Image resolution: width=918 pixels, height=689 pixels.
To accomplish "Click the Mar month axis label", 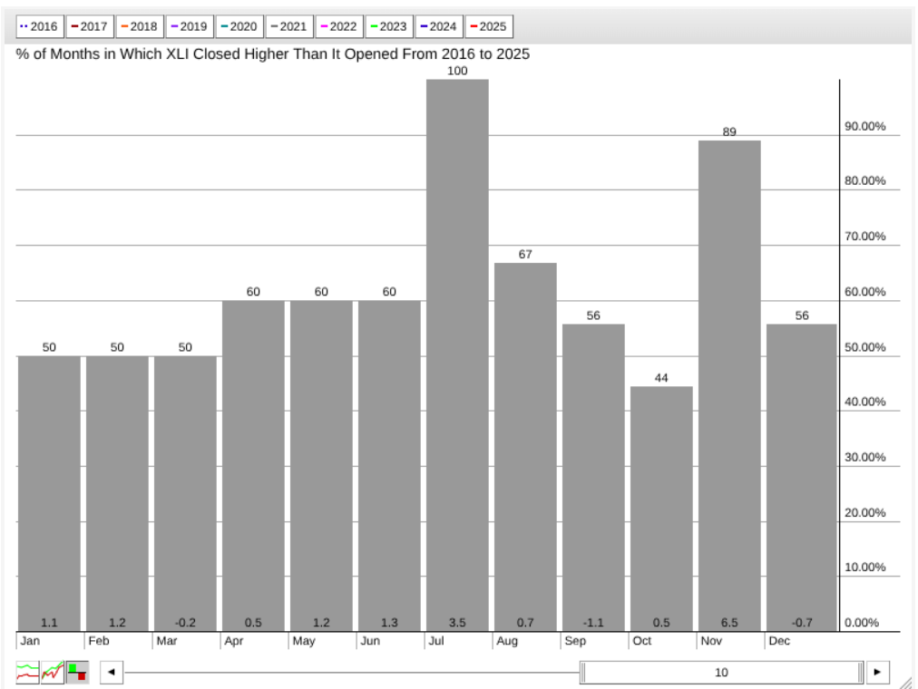I will tap(167, 641).
